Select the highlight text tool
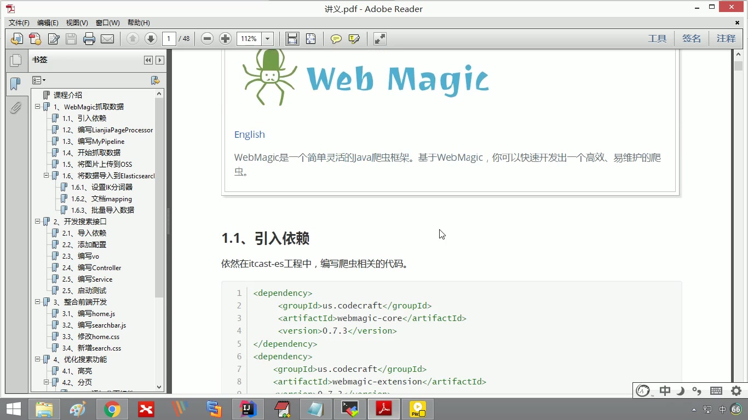Screen dimensions: 748x420 point(354,39)
